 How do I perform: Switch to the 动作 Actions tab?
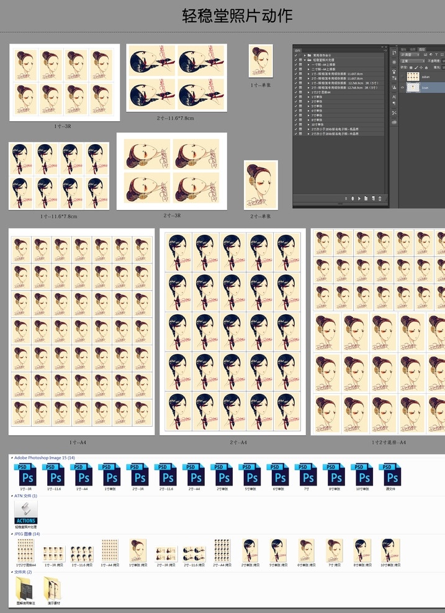298,50
